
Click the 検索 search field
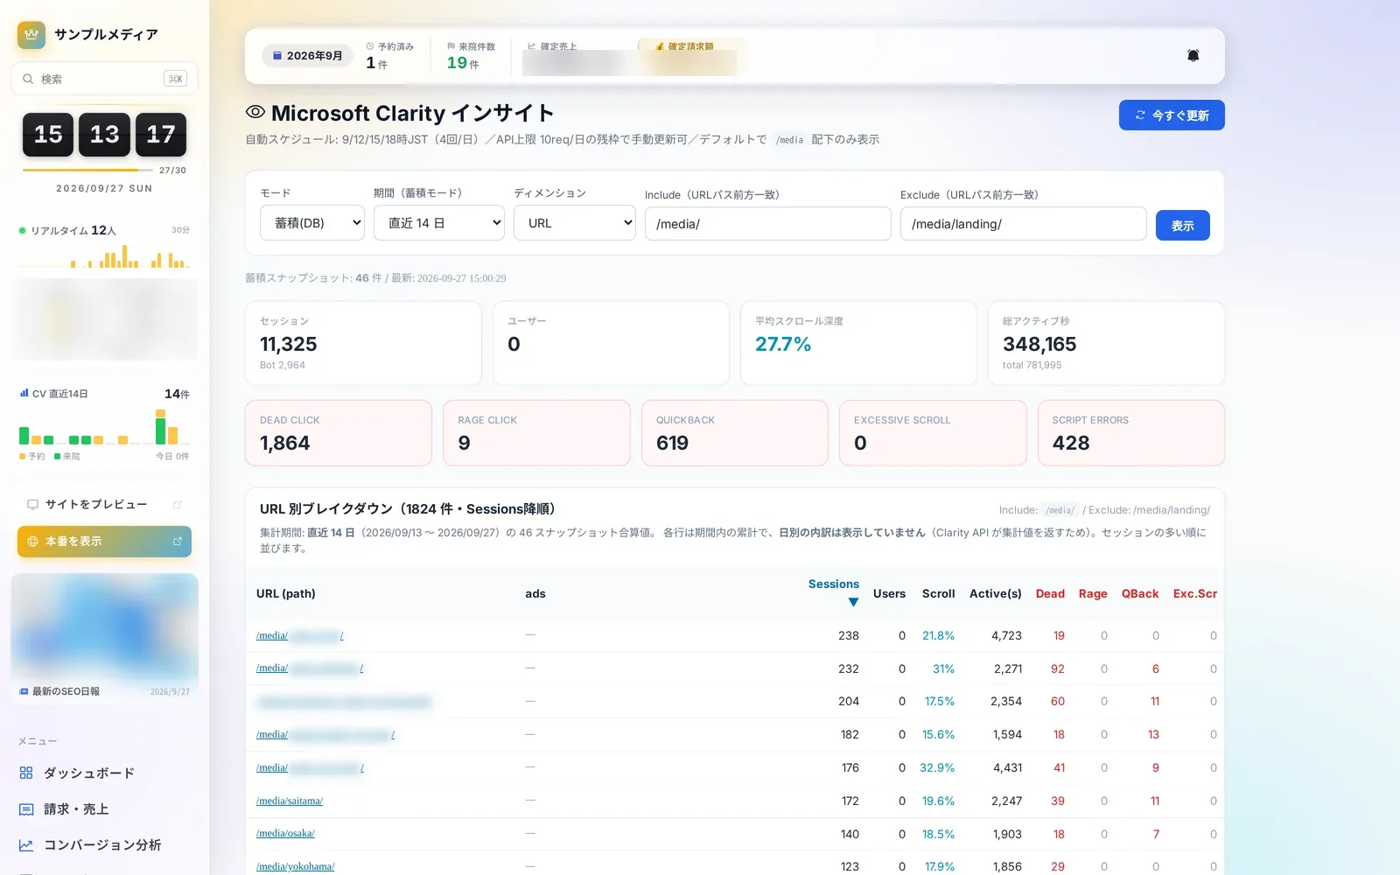pos(104,79)
